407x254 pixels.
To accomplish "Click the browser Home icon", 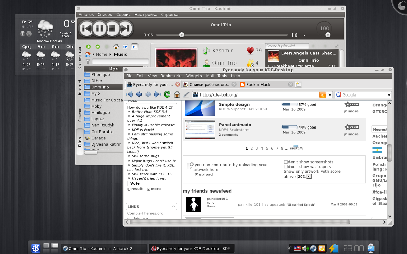I will click(177, 94).
